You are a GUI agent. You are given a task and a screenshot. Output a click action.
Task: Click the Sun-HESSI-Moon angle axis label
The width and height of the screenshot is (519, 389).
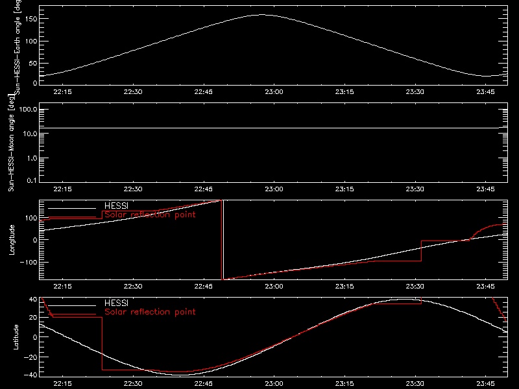[x=11, y=143]
